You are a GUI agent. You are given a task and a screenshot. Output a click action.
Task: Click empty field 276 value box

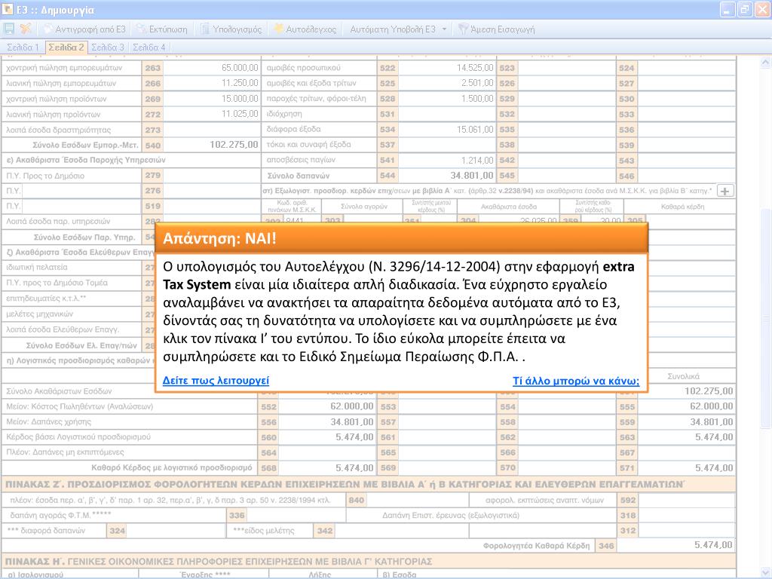point(212,191)
